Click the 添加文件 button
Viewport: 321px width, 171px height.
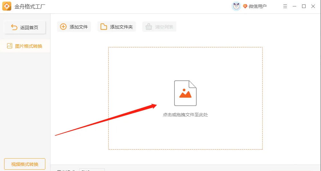point(74,27)
